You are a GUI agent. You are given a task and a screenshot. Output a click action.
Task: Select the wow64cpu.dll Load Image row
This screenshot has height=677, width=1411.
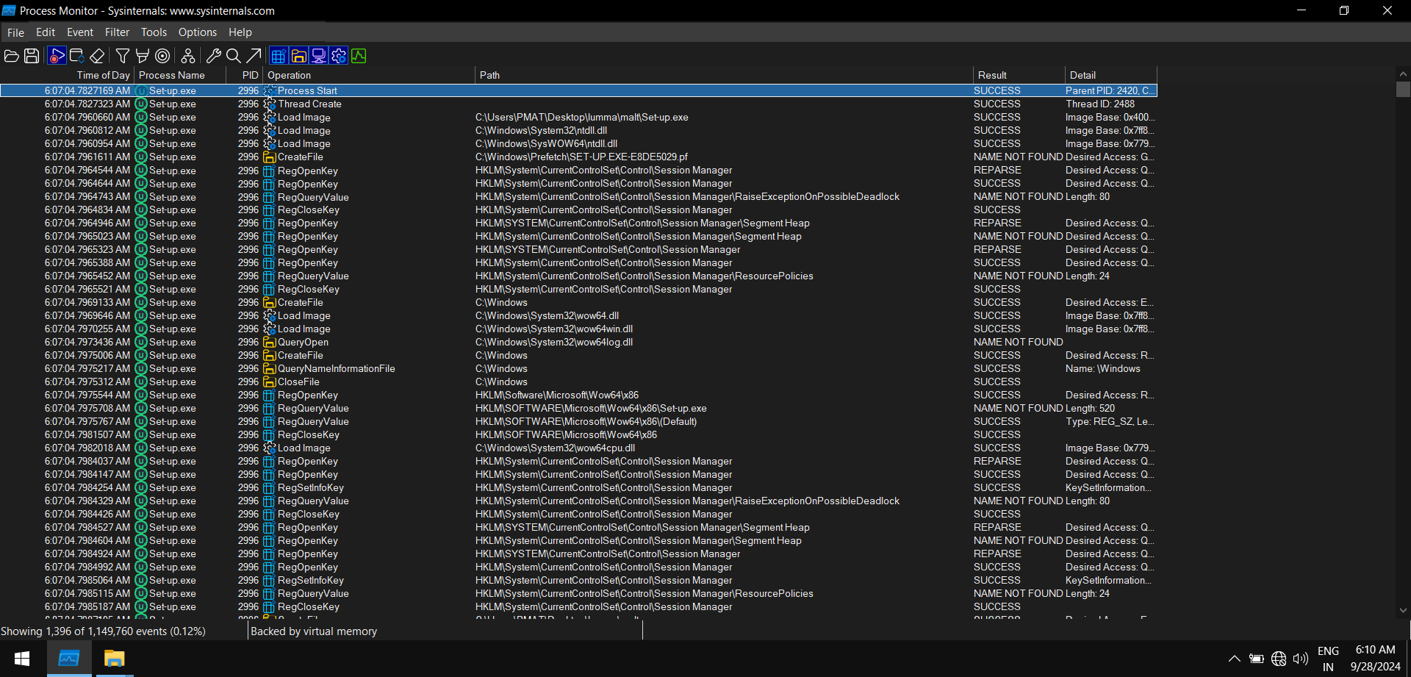578,448
